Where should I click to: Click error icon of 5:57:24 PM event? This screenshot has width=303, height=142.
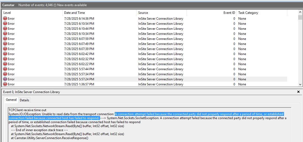pyautogui.click(x=5, y=79)
